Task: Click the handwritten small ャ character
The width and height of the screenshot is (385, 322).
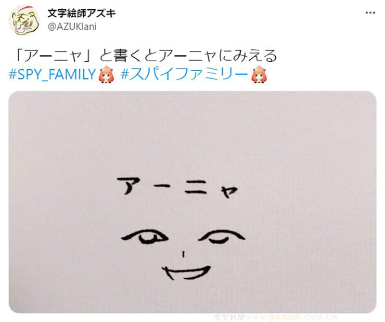Action: coord(229,191)
